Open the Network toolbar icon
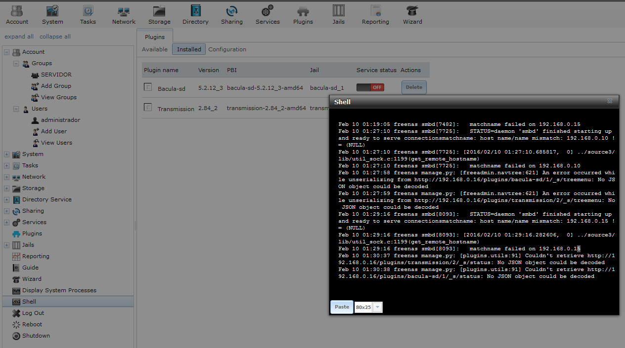The height and width of the screenshot is (348, 625). (124, 15)
